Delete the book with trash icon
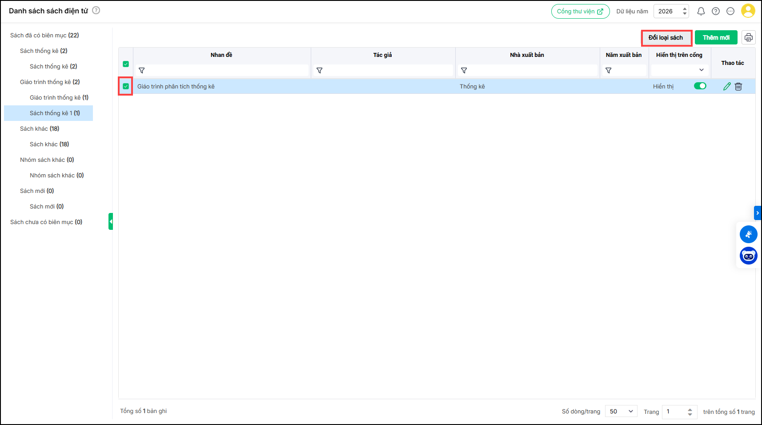This screenshot has height=425, width=762. tap(738, 87)
